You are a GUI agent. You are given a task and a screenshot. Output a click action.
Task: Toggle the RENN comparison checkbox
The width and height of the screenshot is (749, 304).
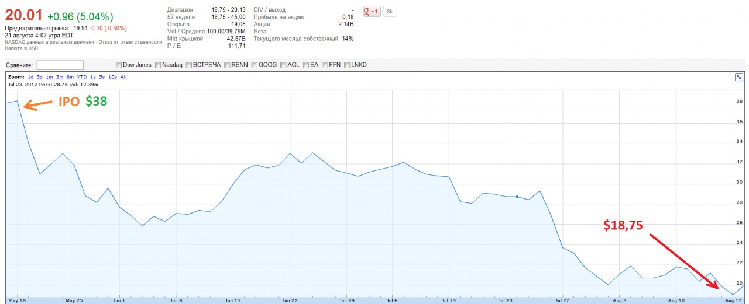tap(227, 65)
